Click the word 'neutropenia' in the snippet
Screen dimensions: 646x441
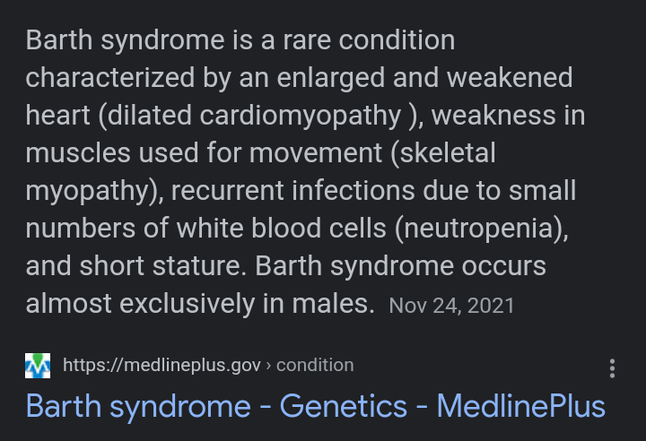click(x=480, y=229)
